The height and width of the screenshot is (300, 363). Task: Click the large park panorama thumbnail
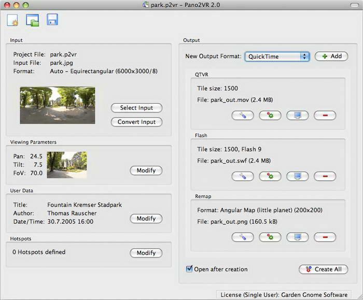tap(58, 105)
